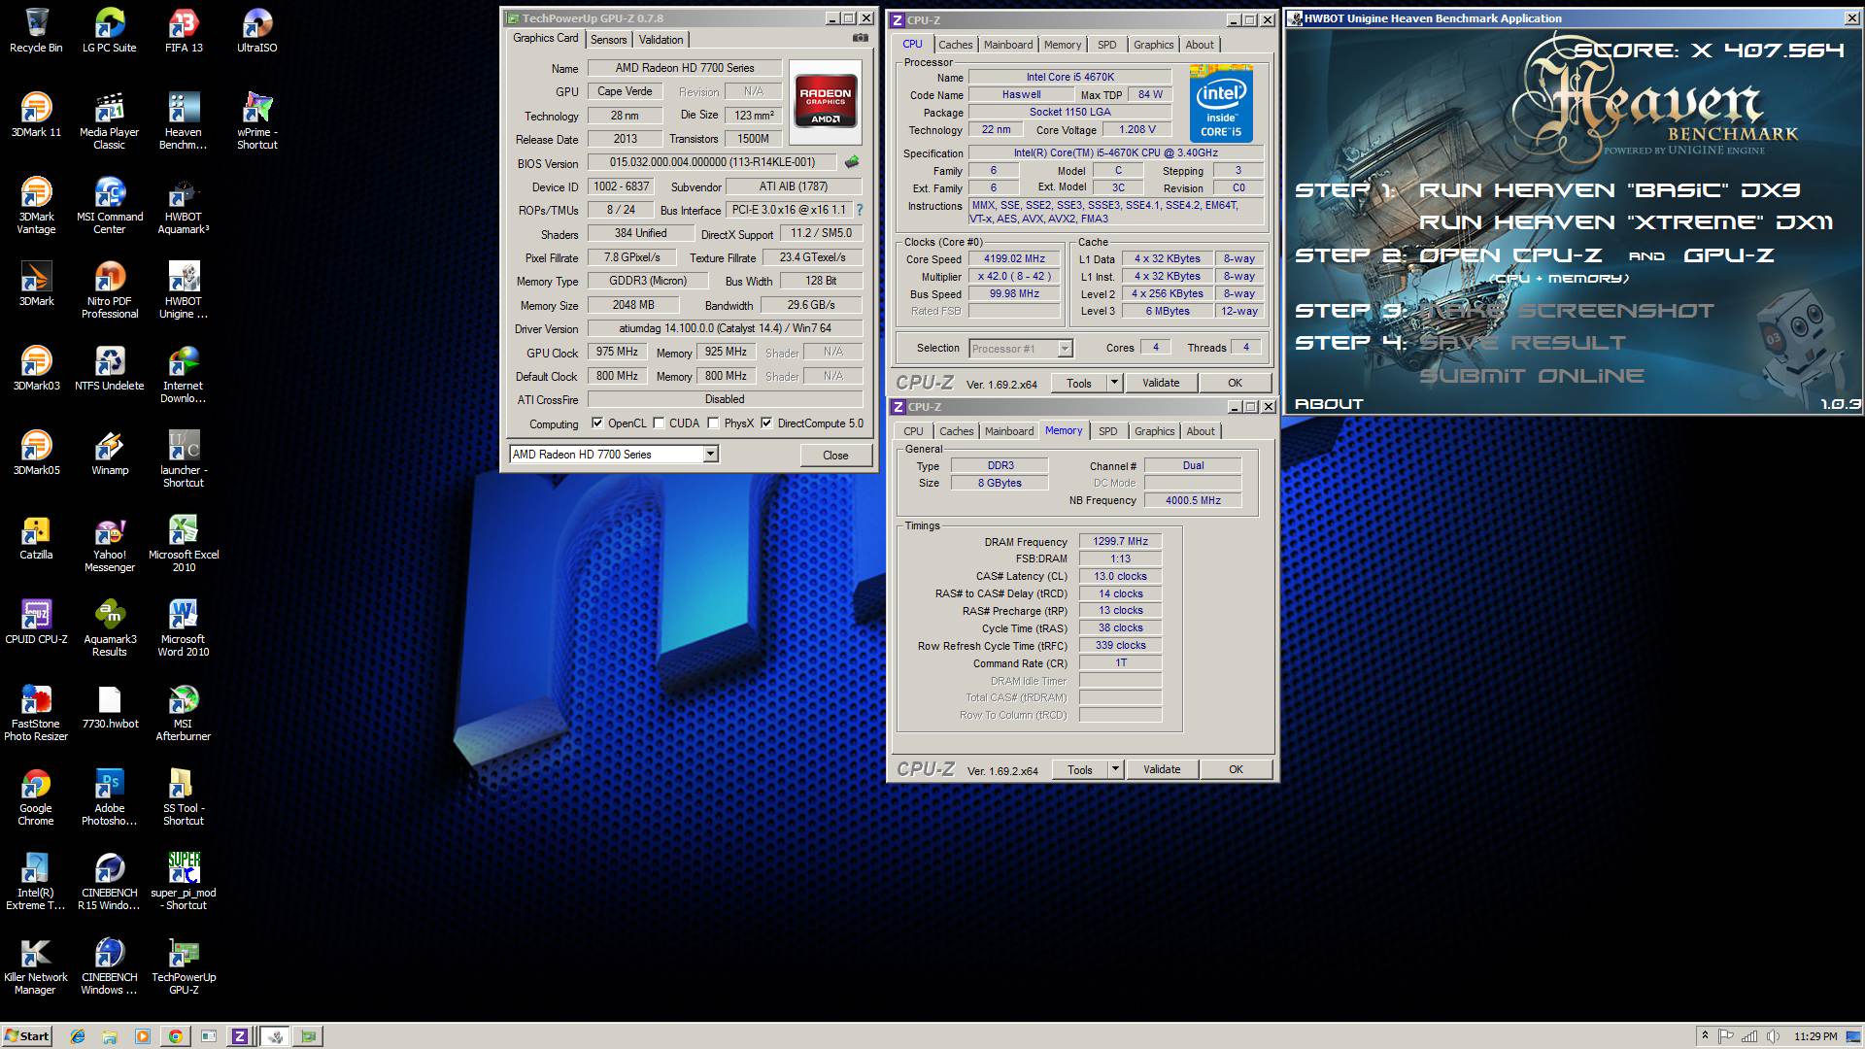This screenshot has height=1049, width=1865.
Task: Launch 3DMark Vantage icon
Action: click(x=36, y=205)
